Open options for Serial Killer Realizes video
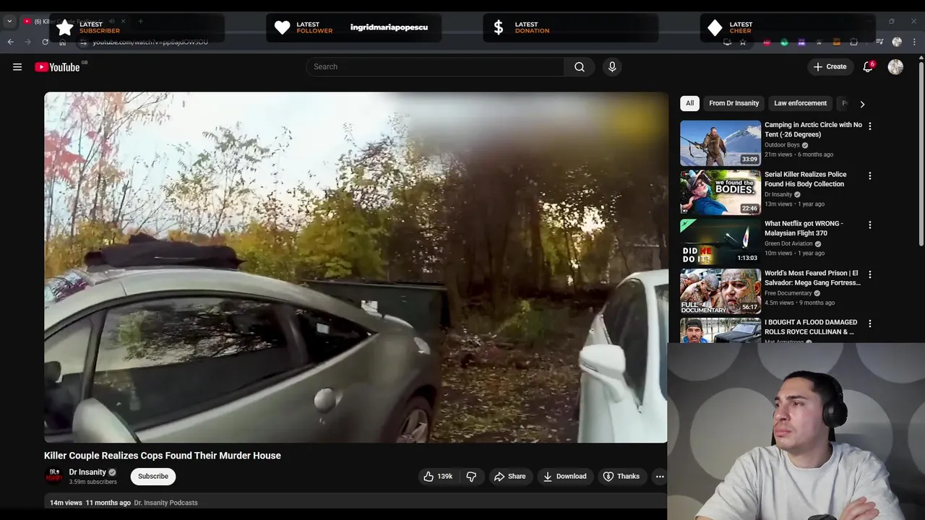Screen dimensions: 925x520 pos(870,176)
